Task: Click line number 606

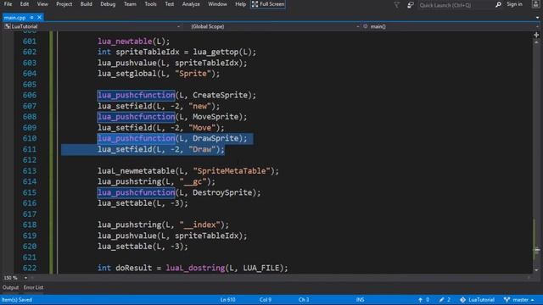Action: [30, 95]
